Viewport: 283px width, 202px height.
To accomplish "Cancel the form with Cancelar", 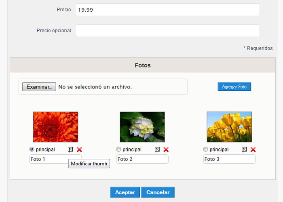I will tap(158, 192).
